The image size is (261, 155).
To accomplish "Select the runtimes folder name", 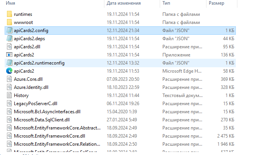I will coord(23,14).
